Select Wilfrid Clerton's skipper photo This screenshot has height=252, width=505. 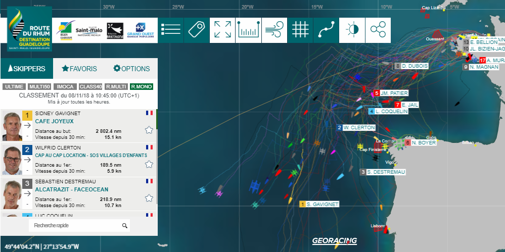tap(12, 160)
